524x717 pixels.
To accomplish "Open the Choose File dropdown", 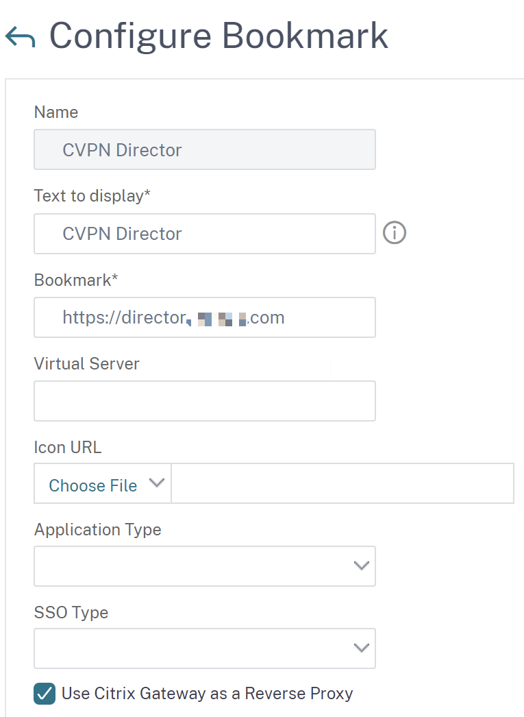I will (x=103, y=483).
